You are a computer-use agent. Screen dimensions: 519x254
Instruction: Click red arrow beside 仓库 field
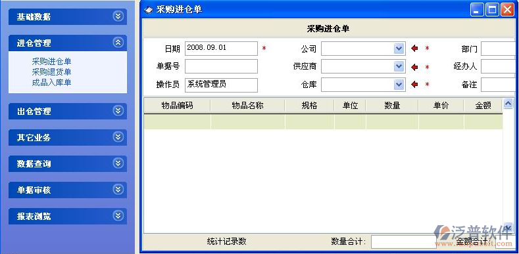[414, 85]
